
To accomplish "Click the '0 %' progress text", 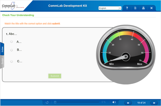I will (x=104, y=102).
